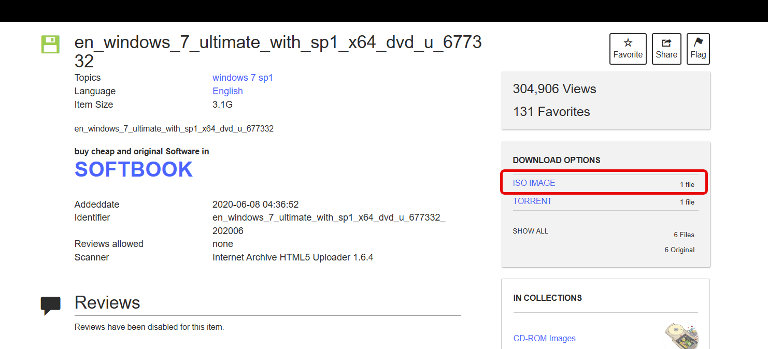Click the '131 Favorites' statistic
Image resolution: width=768 pixels, height=349 pixels.
(551, 111)
